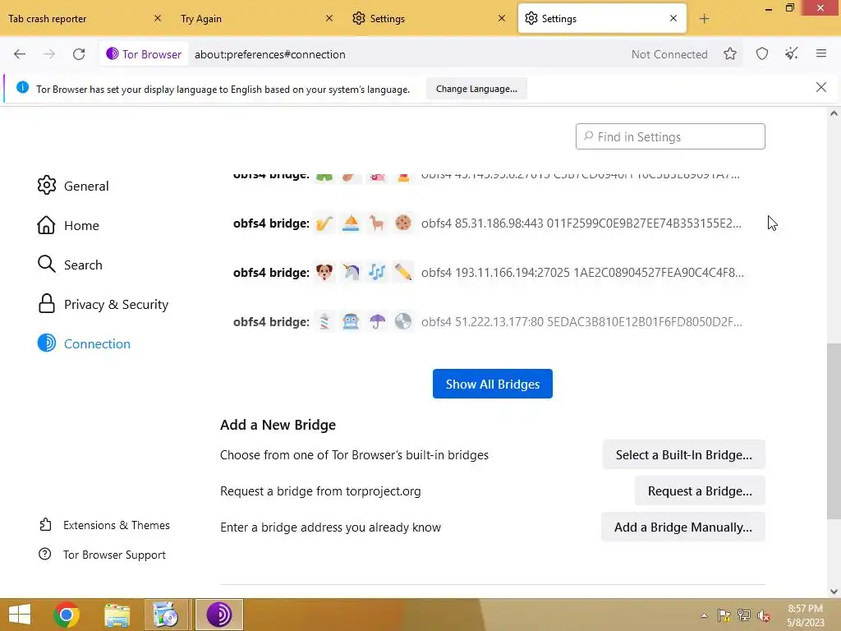Open Privacy & Security category
841x631 pixels.
pos(103,304)
